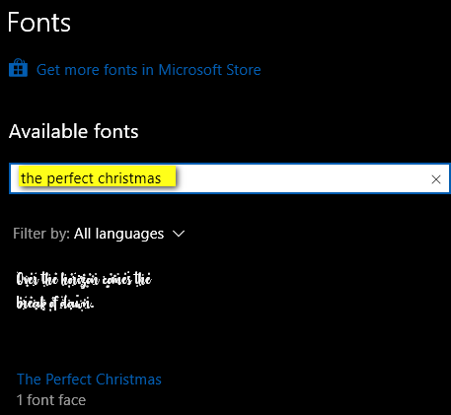
Task: Click the Microsoft Store shopping bag icon
Action: click(18, 68)
